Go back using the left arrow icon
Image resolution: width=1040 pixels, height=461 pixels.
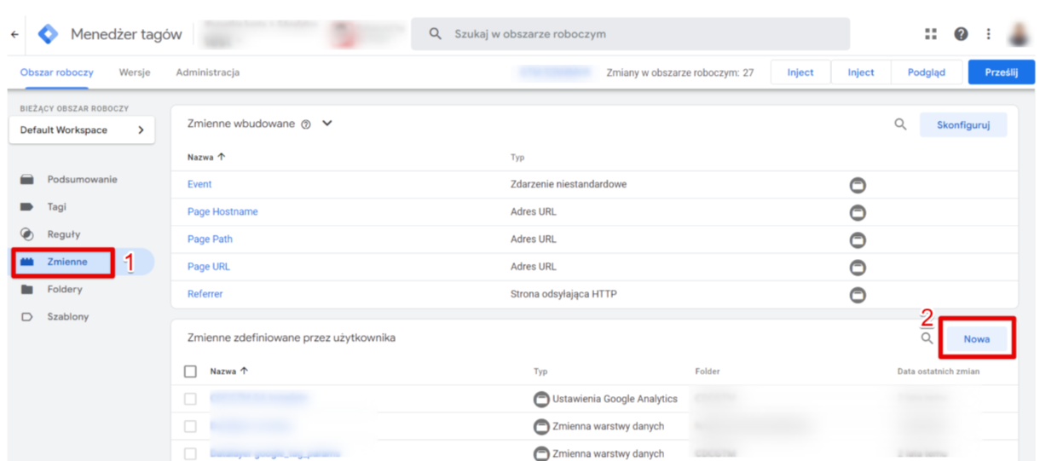click(14, 34)
